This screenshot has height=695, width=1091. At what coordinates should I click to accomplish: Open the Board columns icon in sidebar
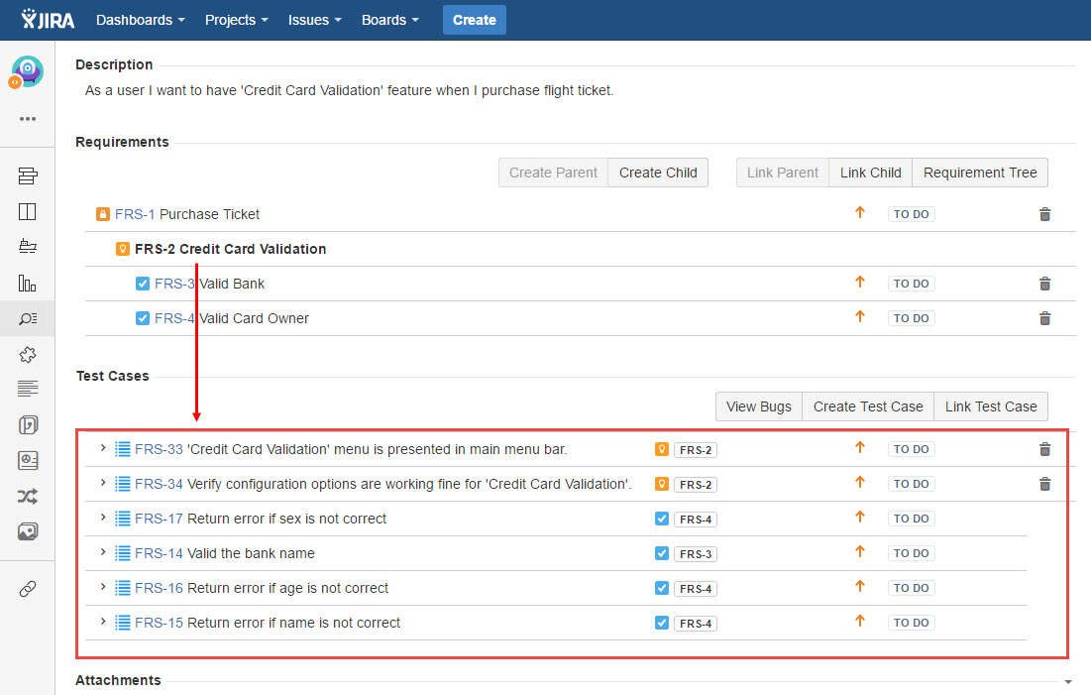28,212
